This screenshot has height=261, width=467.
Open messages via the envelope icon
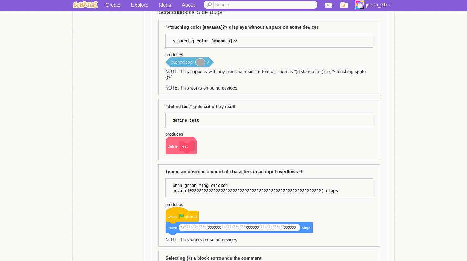tap(329, 5)
